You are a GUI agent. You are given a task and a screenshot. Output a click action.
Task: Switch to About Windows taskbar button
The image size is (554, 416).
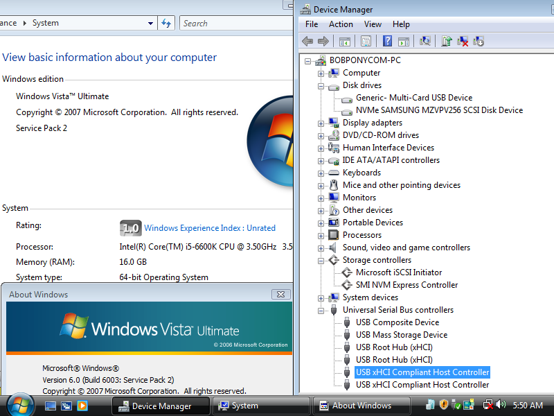[x=361, y=406]
